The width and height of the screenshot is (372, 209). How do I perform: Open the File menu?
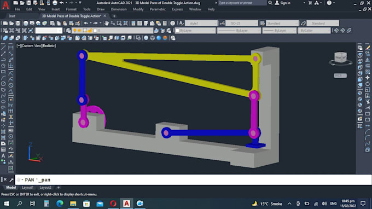pos(18,9)
